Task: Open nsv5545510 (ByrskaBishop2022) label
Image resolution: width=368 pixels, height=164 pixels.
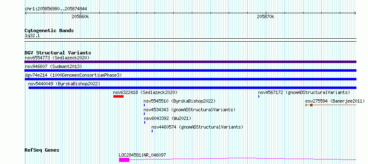Action: tap(179, 101)
